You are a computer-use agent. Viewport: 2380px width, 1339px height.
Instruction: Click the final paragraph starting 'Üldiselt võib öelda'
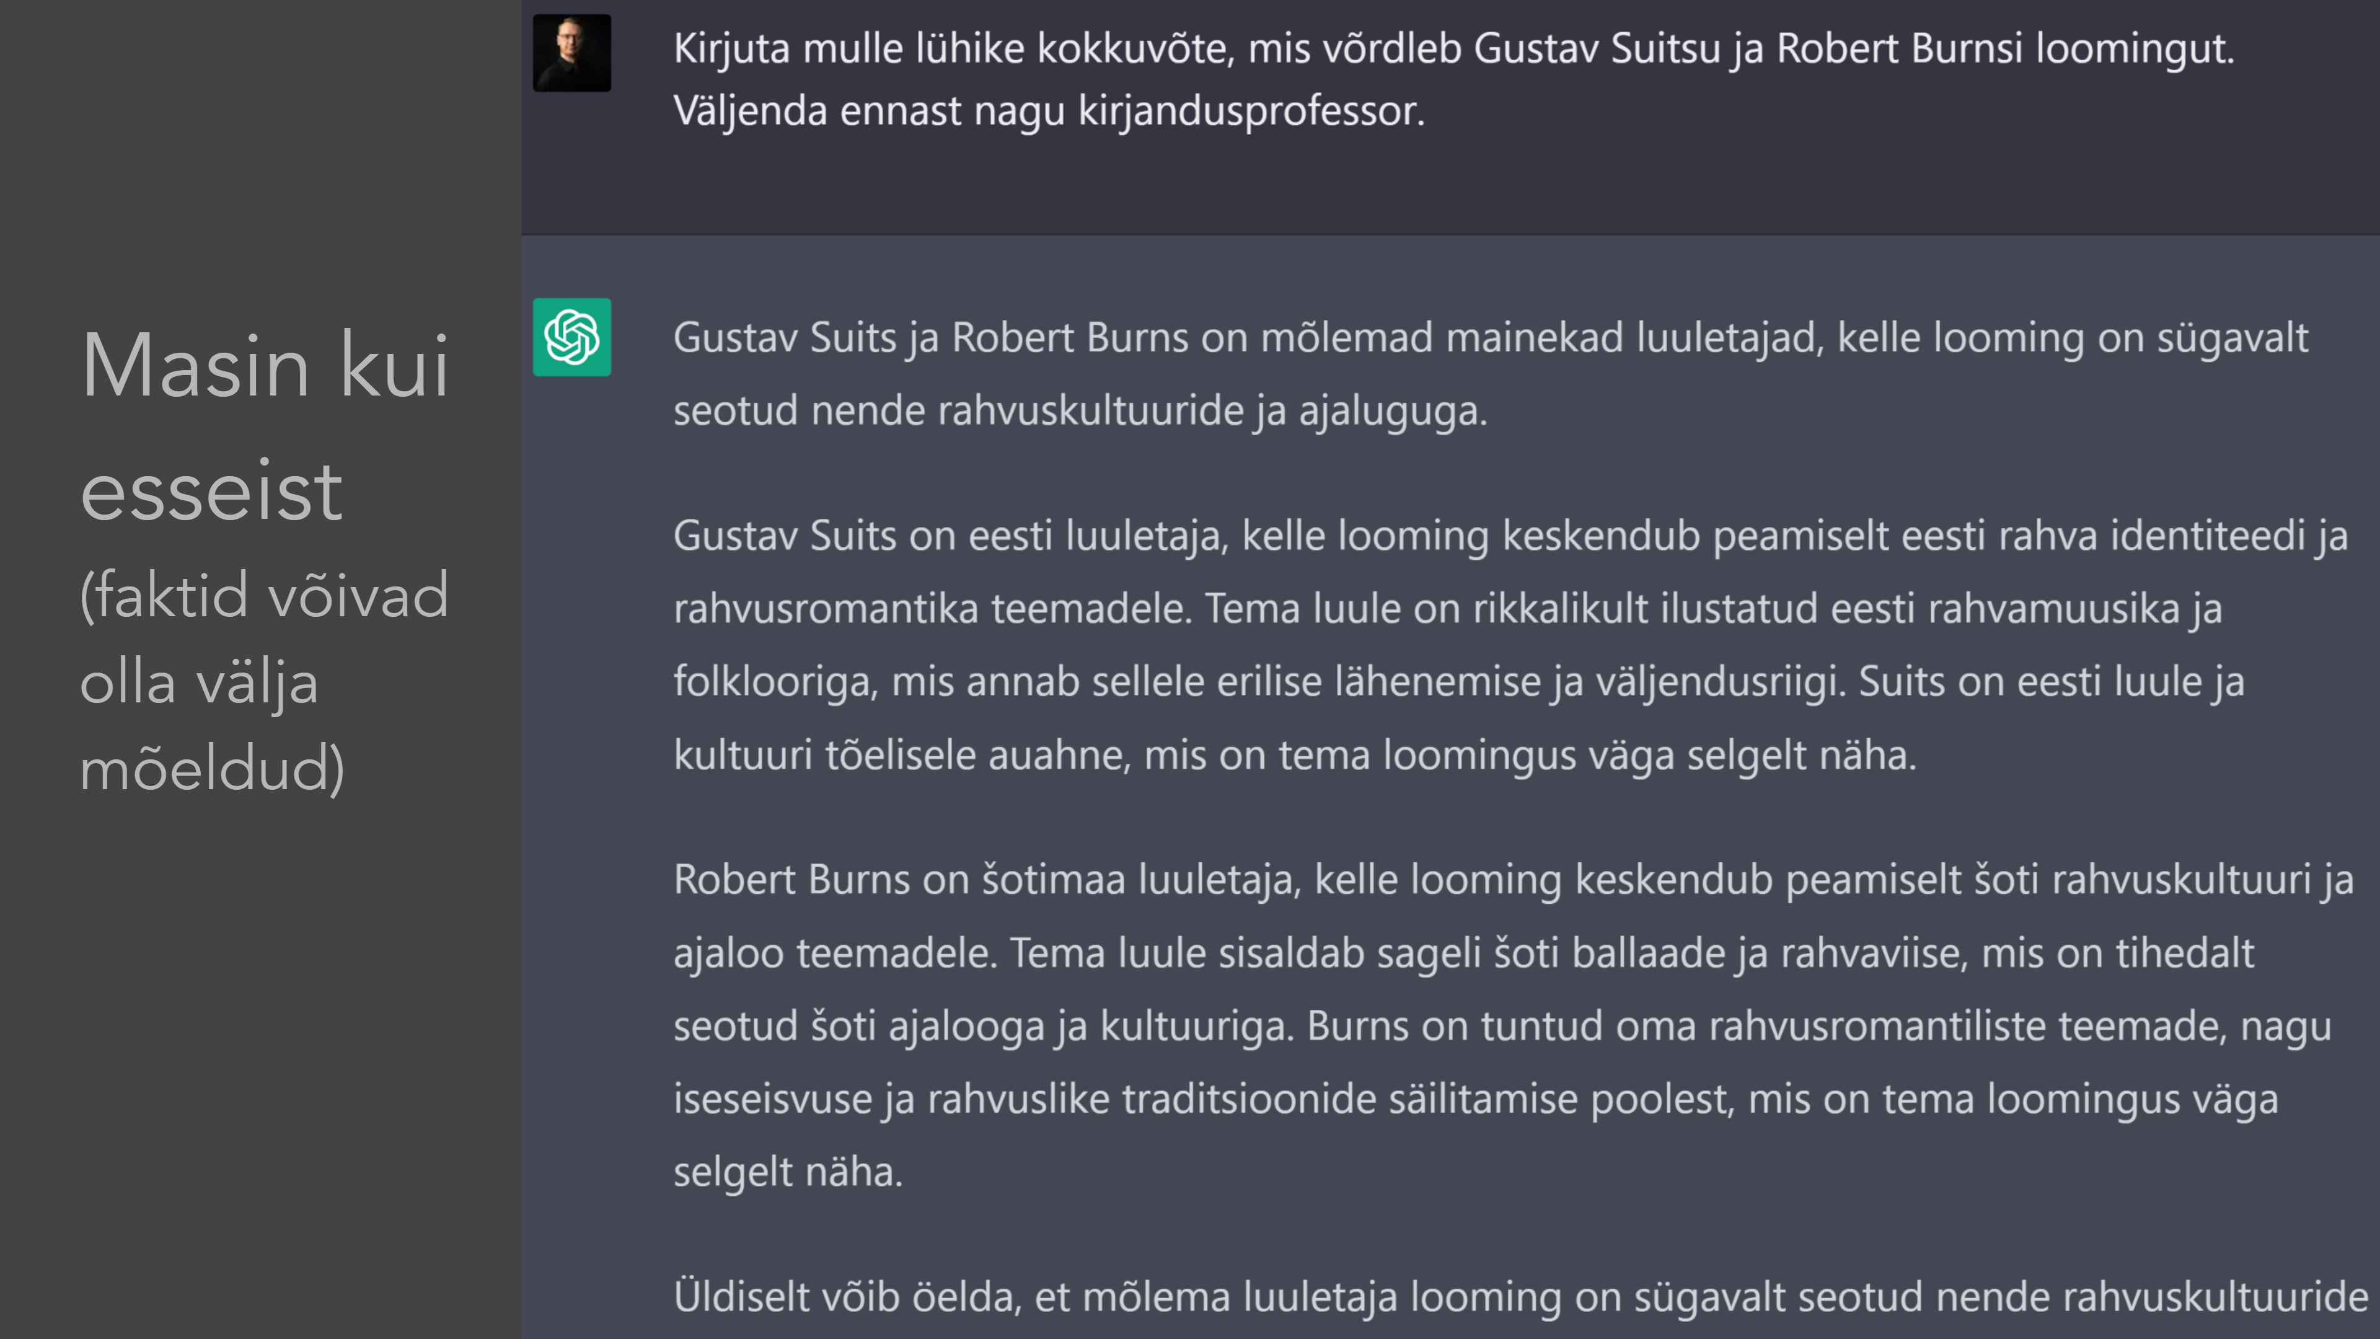[x=1521, y=1296]
